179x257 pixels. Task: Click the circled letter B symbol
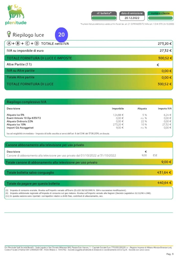tap(18, 44)
